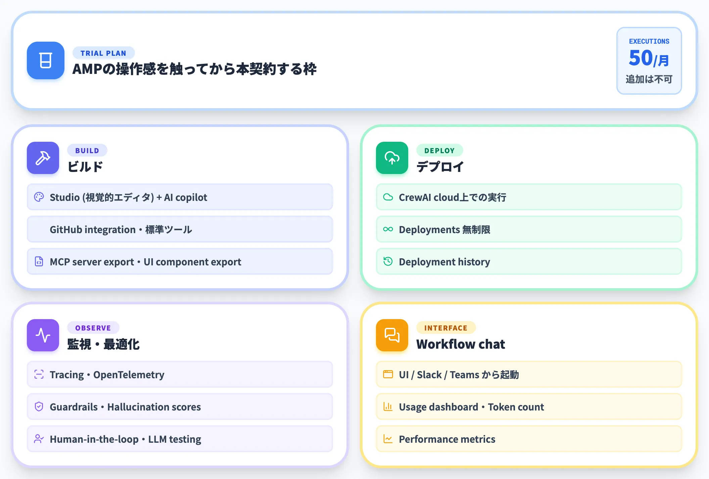Select the CrewAI cloud上での実行 row
The width and height of the screenshot is (709, 479).
pos(529,197)
